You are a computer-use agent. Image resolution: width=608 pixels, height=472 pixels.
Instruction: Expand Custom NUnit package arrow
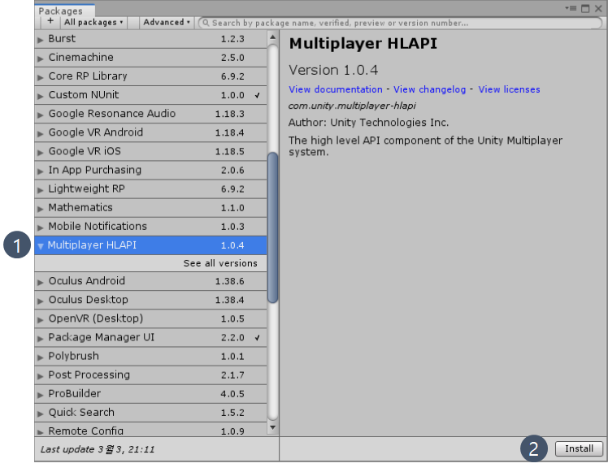41,96
